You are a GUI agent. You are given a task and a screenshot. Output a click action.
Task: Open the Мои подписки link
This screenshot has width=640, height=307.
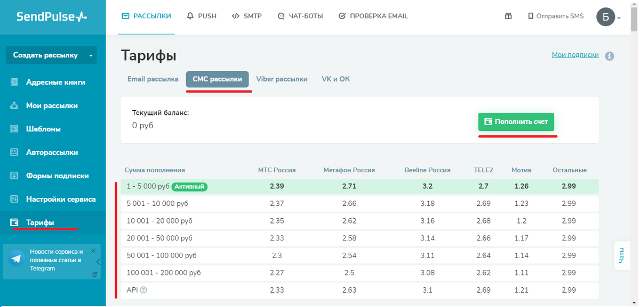[x=575, y=55]
